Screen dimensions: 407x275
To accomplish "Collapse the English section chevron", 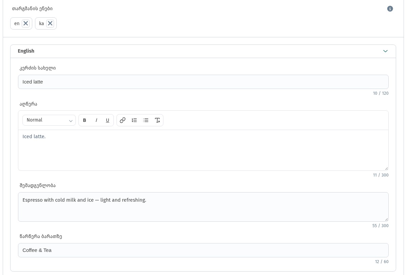I will pos(386,51).
